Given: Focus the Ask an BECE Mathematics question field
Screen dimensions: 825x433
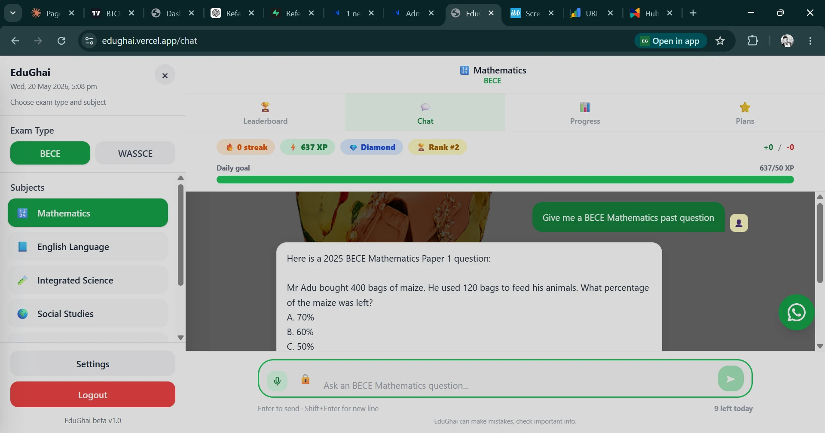Looking at the screenshot, I should (516, 385).
